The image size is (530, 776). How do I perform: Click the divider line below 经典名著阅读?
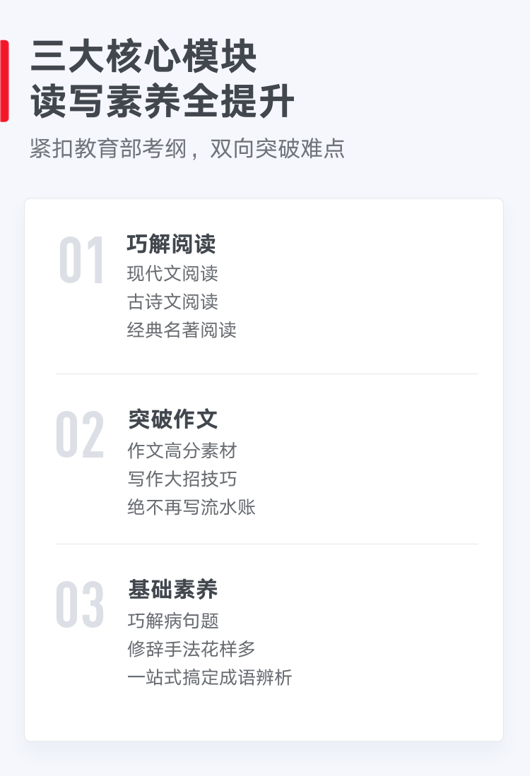(x=267, y=374)
